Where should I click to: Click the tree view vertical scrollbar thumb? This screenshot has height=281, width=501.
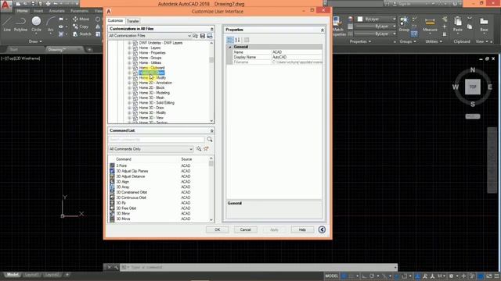point(211,60)
